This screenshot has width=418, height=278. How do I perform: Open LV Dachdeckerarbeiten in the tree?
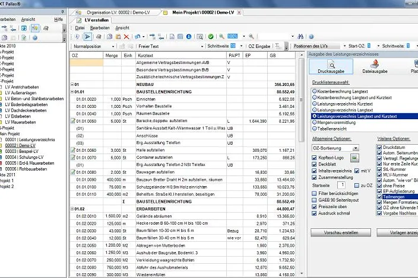click(26, 110)
